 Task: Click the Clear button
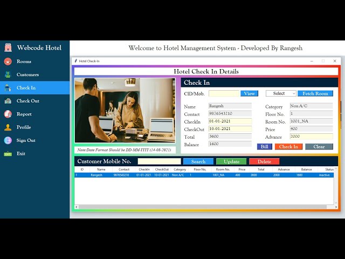(319, 147)
